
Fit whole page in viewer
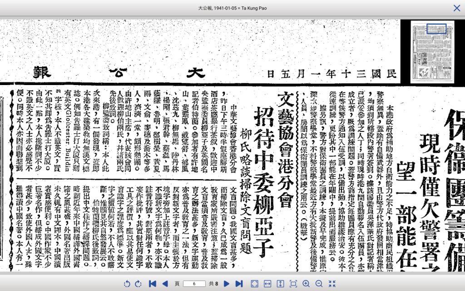tap(255, 284)
